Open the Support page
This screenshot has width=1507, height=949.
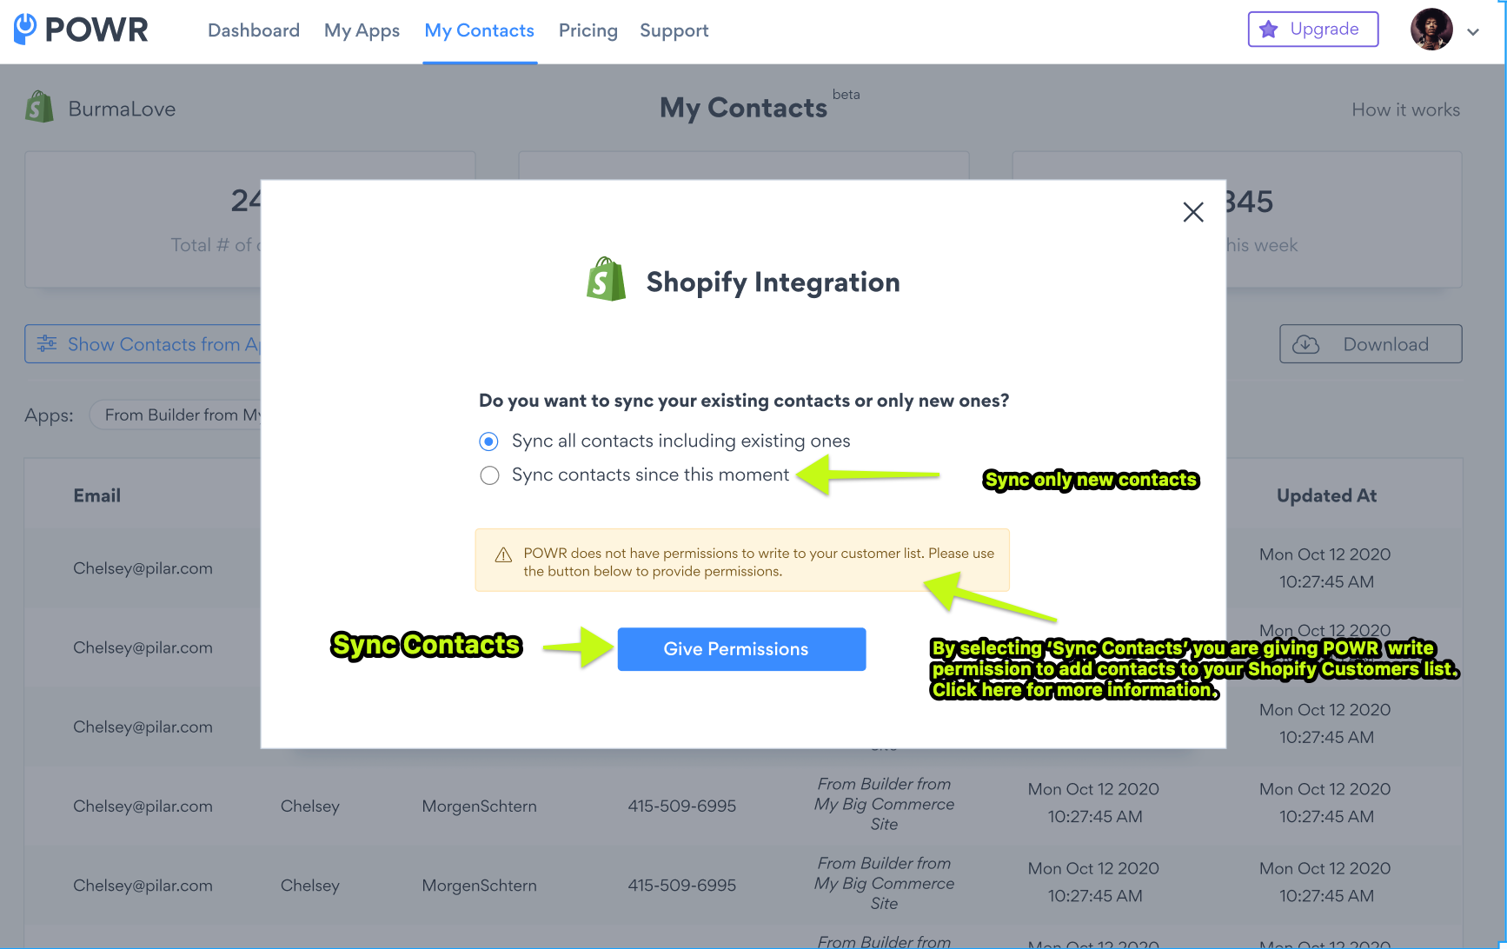674,30
